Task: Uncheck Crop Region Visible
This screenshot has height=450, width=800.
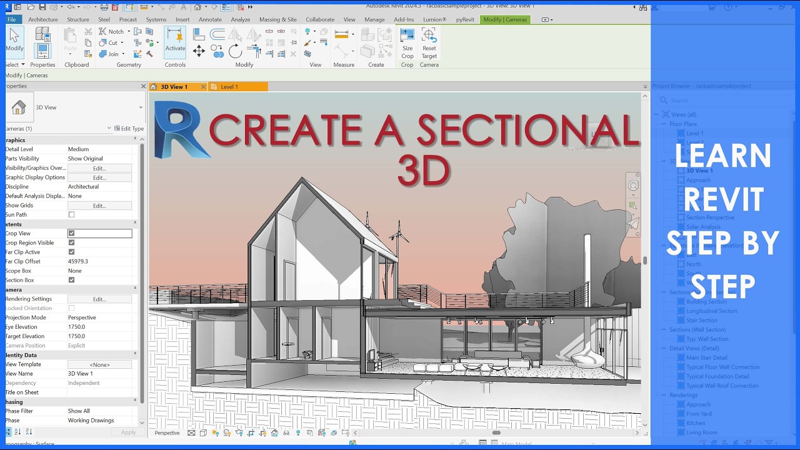Action: (71, 242)
